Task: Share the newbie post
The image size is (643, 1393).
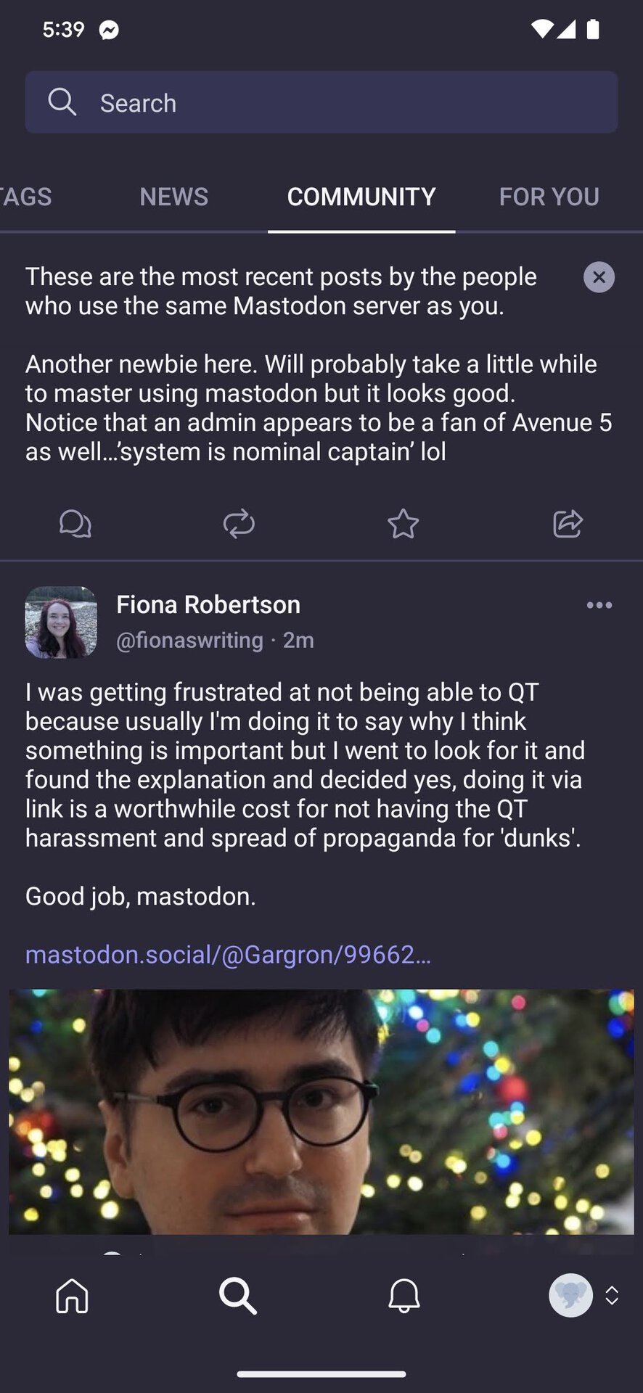Action: 568,523
